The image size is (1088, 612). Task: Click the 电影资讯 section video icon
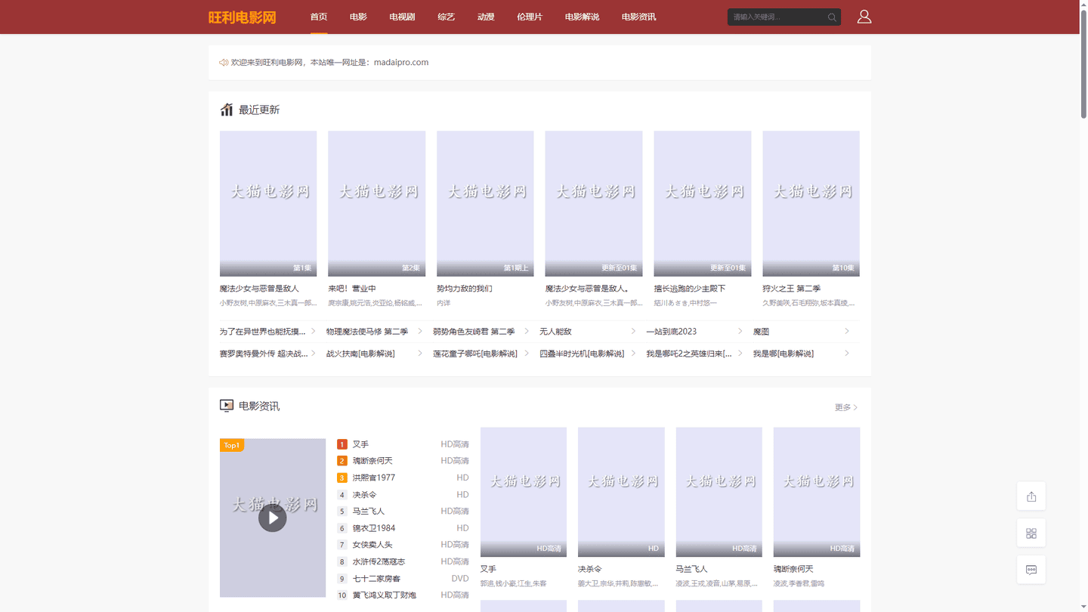click(x=227, y=406)
